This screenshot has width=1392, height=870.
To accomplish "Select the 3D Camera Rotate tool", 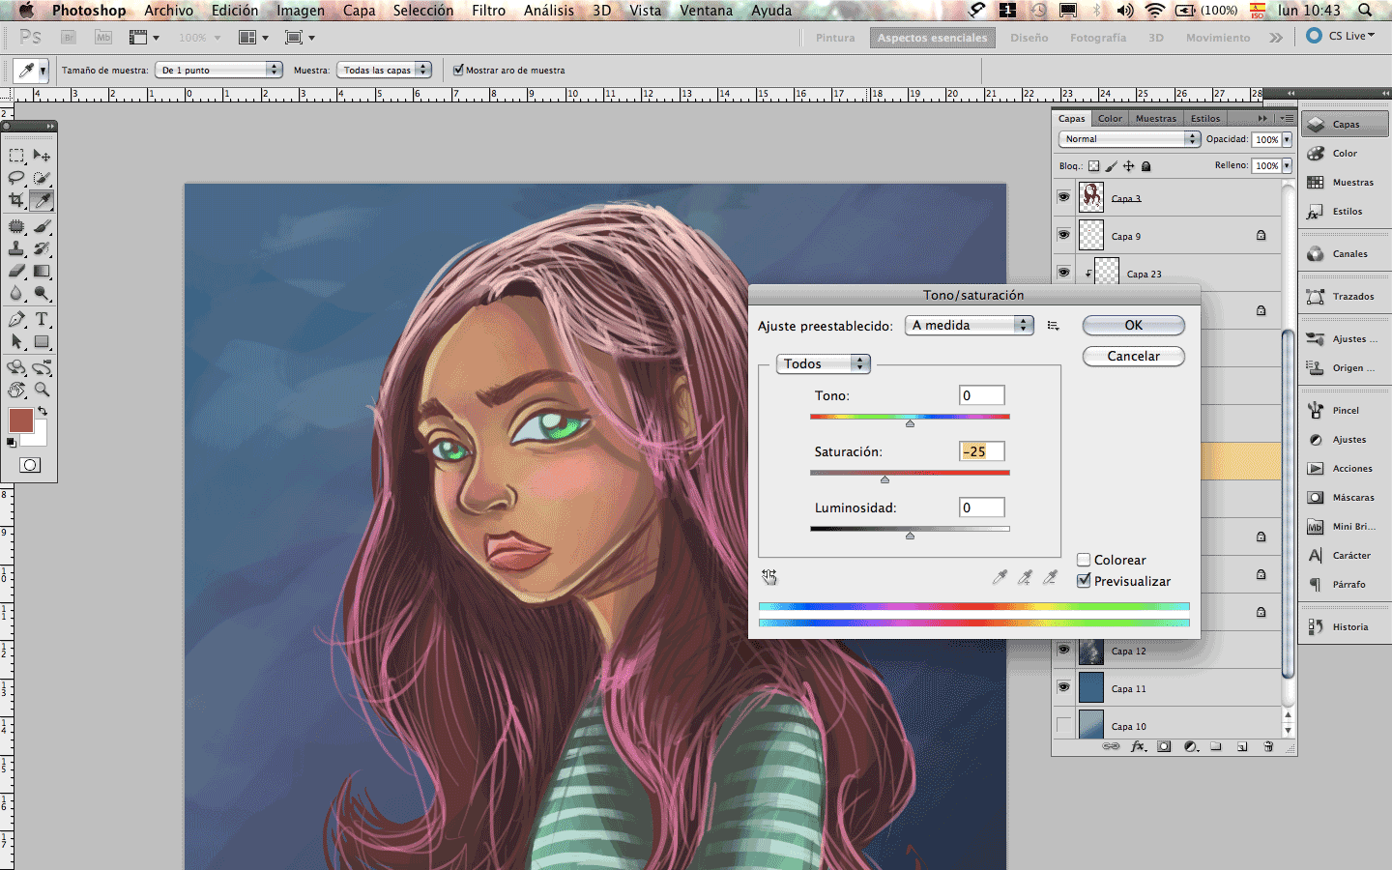I will click(42, 367).
